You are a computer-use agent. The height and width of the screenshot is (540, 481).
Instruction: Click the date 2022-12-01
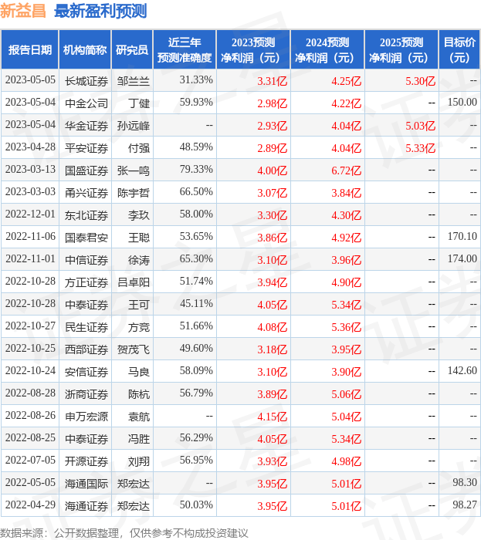[x=30, y=214]
